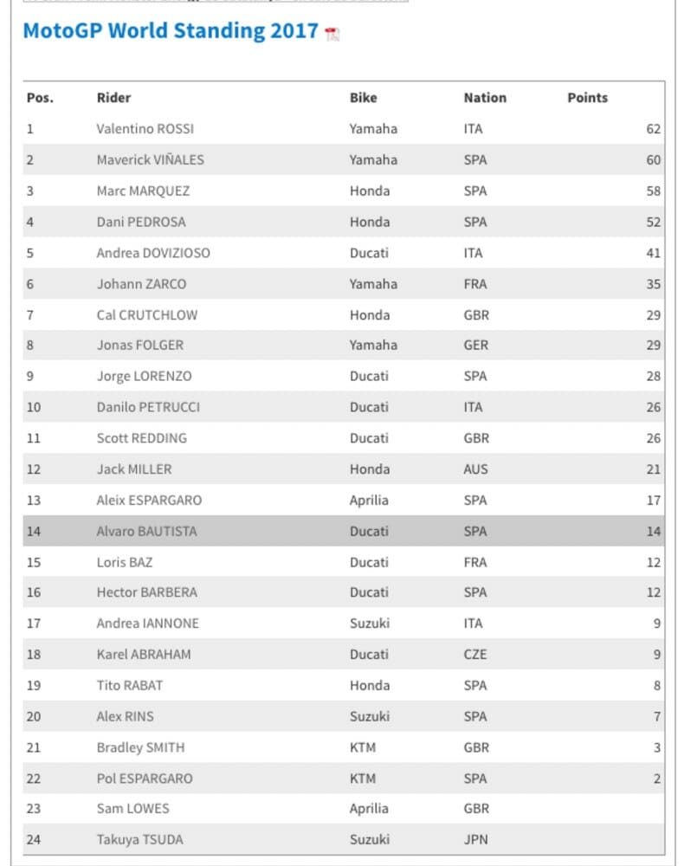Click the highlighted Alvaro BAUTISTA row
684x866 pixels.
146,531
